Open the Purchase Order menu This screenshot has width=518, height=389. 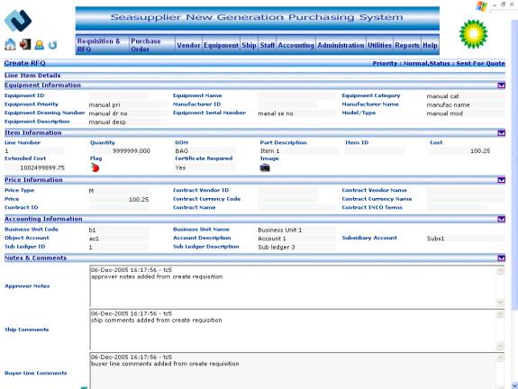[152, 45]
